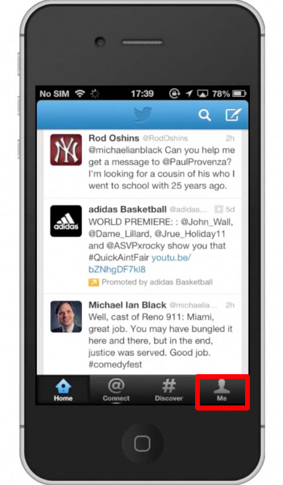Switch to the Discover tab

[x=169, y=390]
